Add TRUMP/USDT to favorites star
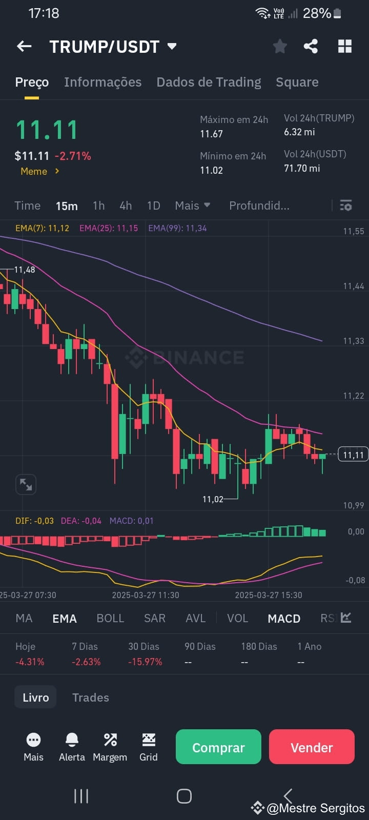This screenshot has height=820, width=369. pos(280,47)
